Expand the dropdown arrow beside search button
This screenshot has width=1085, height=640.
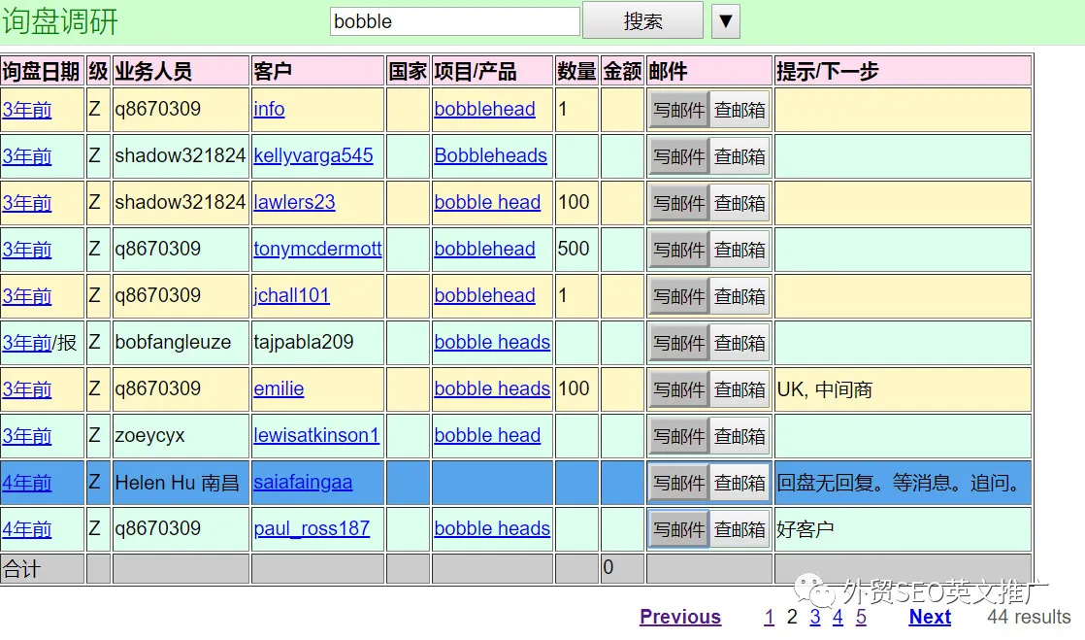pos(726,20)
